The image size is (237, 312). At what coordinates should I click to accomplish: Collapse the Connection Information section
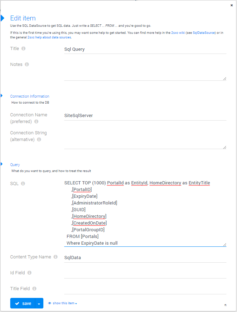(x=2, y=96)
